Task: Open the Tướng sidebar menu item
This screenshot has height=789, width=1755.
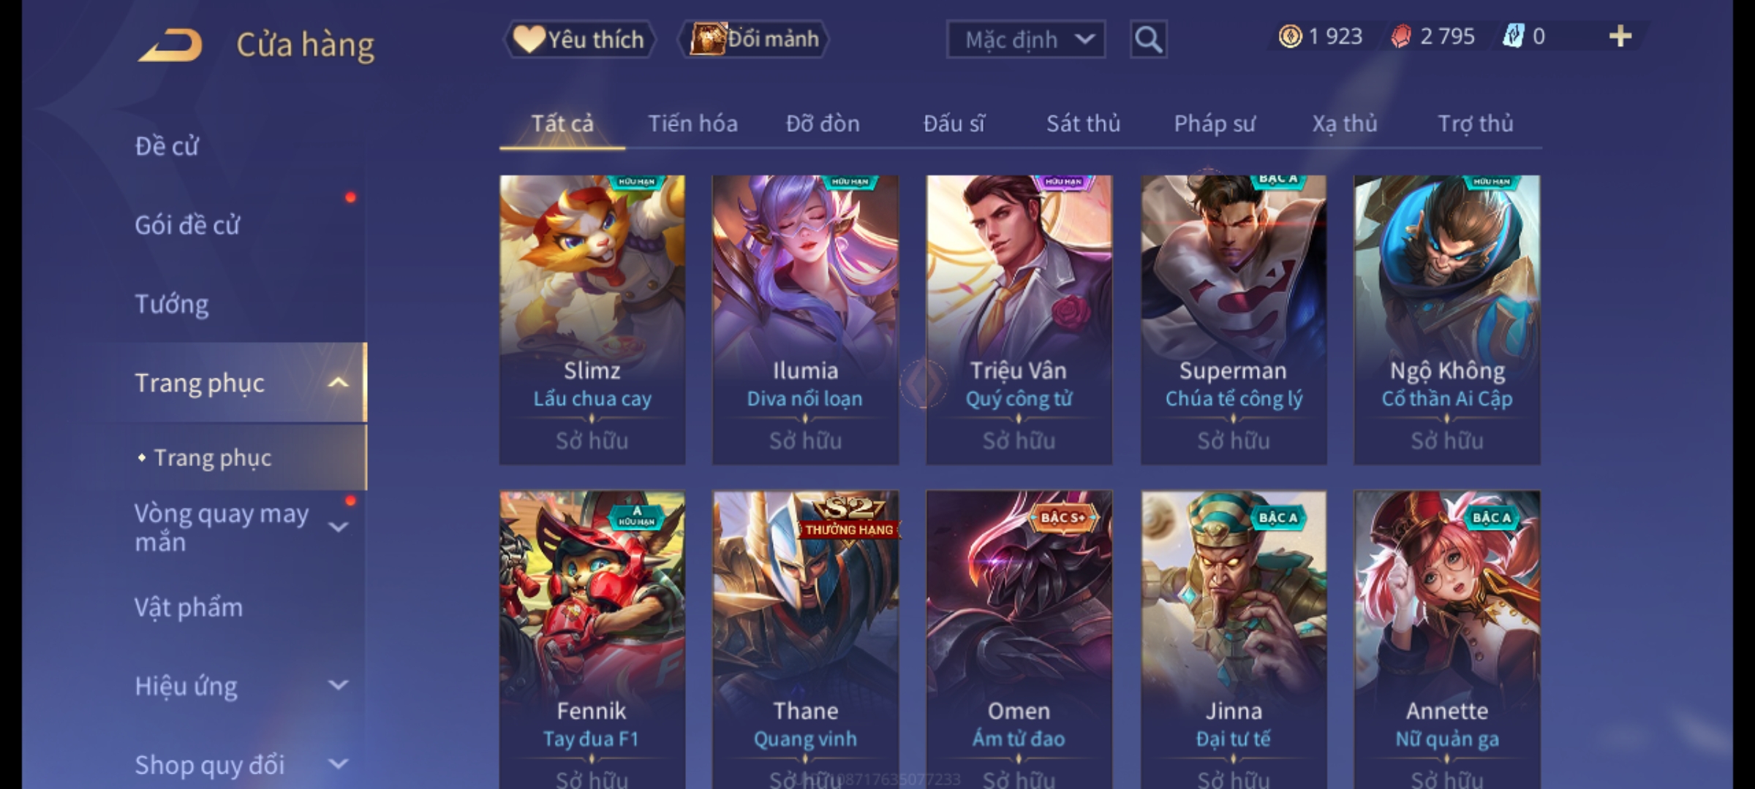Action: point(172,304)
